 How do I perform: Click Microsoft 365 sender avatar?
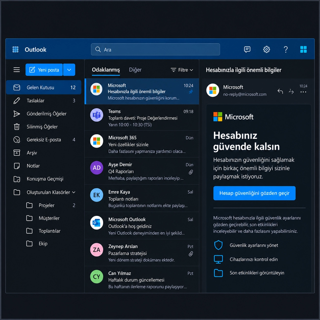point(97,141)
